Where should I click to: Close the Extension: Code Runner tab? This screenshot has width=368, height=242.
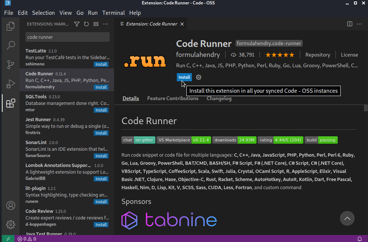[x=182, y=24]
